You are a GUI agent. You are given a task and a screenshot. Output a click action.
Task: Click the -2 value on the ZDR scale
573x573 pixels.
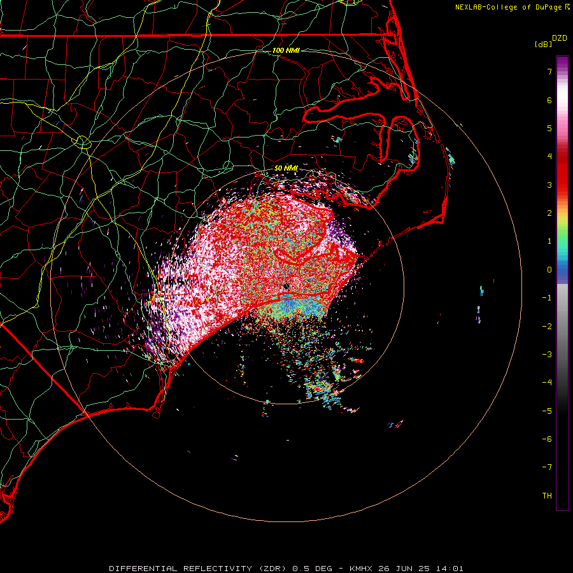pyautogui.click(x=547, y=327)
